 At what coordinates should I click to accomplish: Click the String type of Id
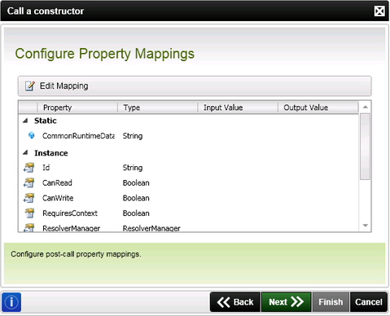(x=133, y=168)
